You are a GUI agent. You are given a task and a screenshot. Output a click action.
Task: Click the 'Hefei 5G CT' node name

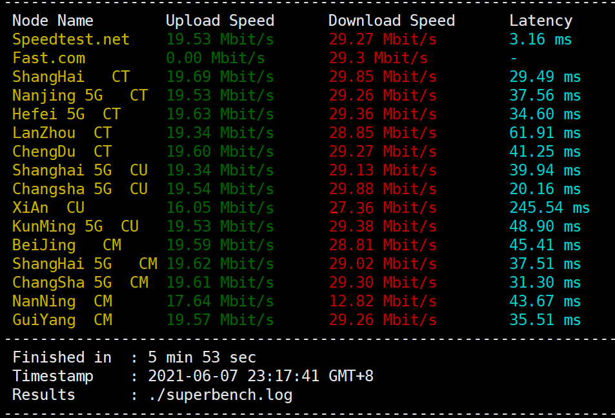[x=66, y=114]
